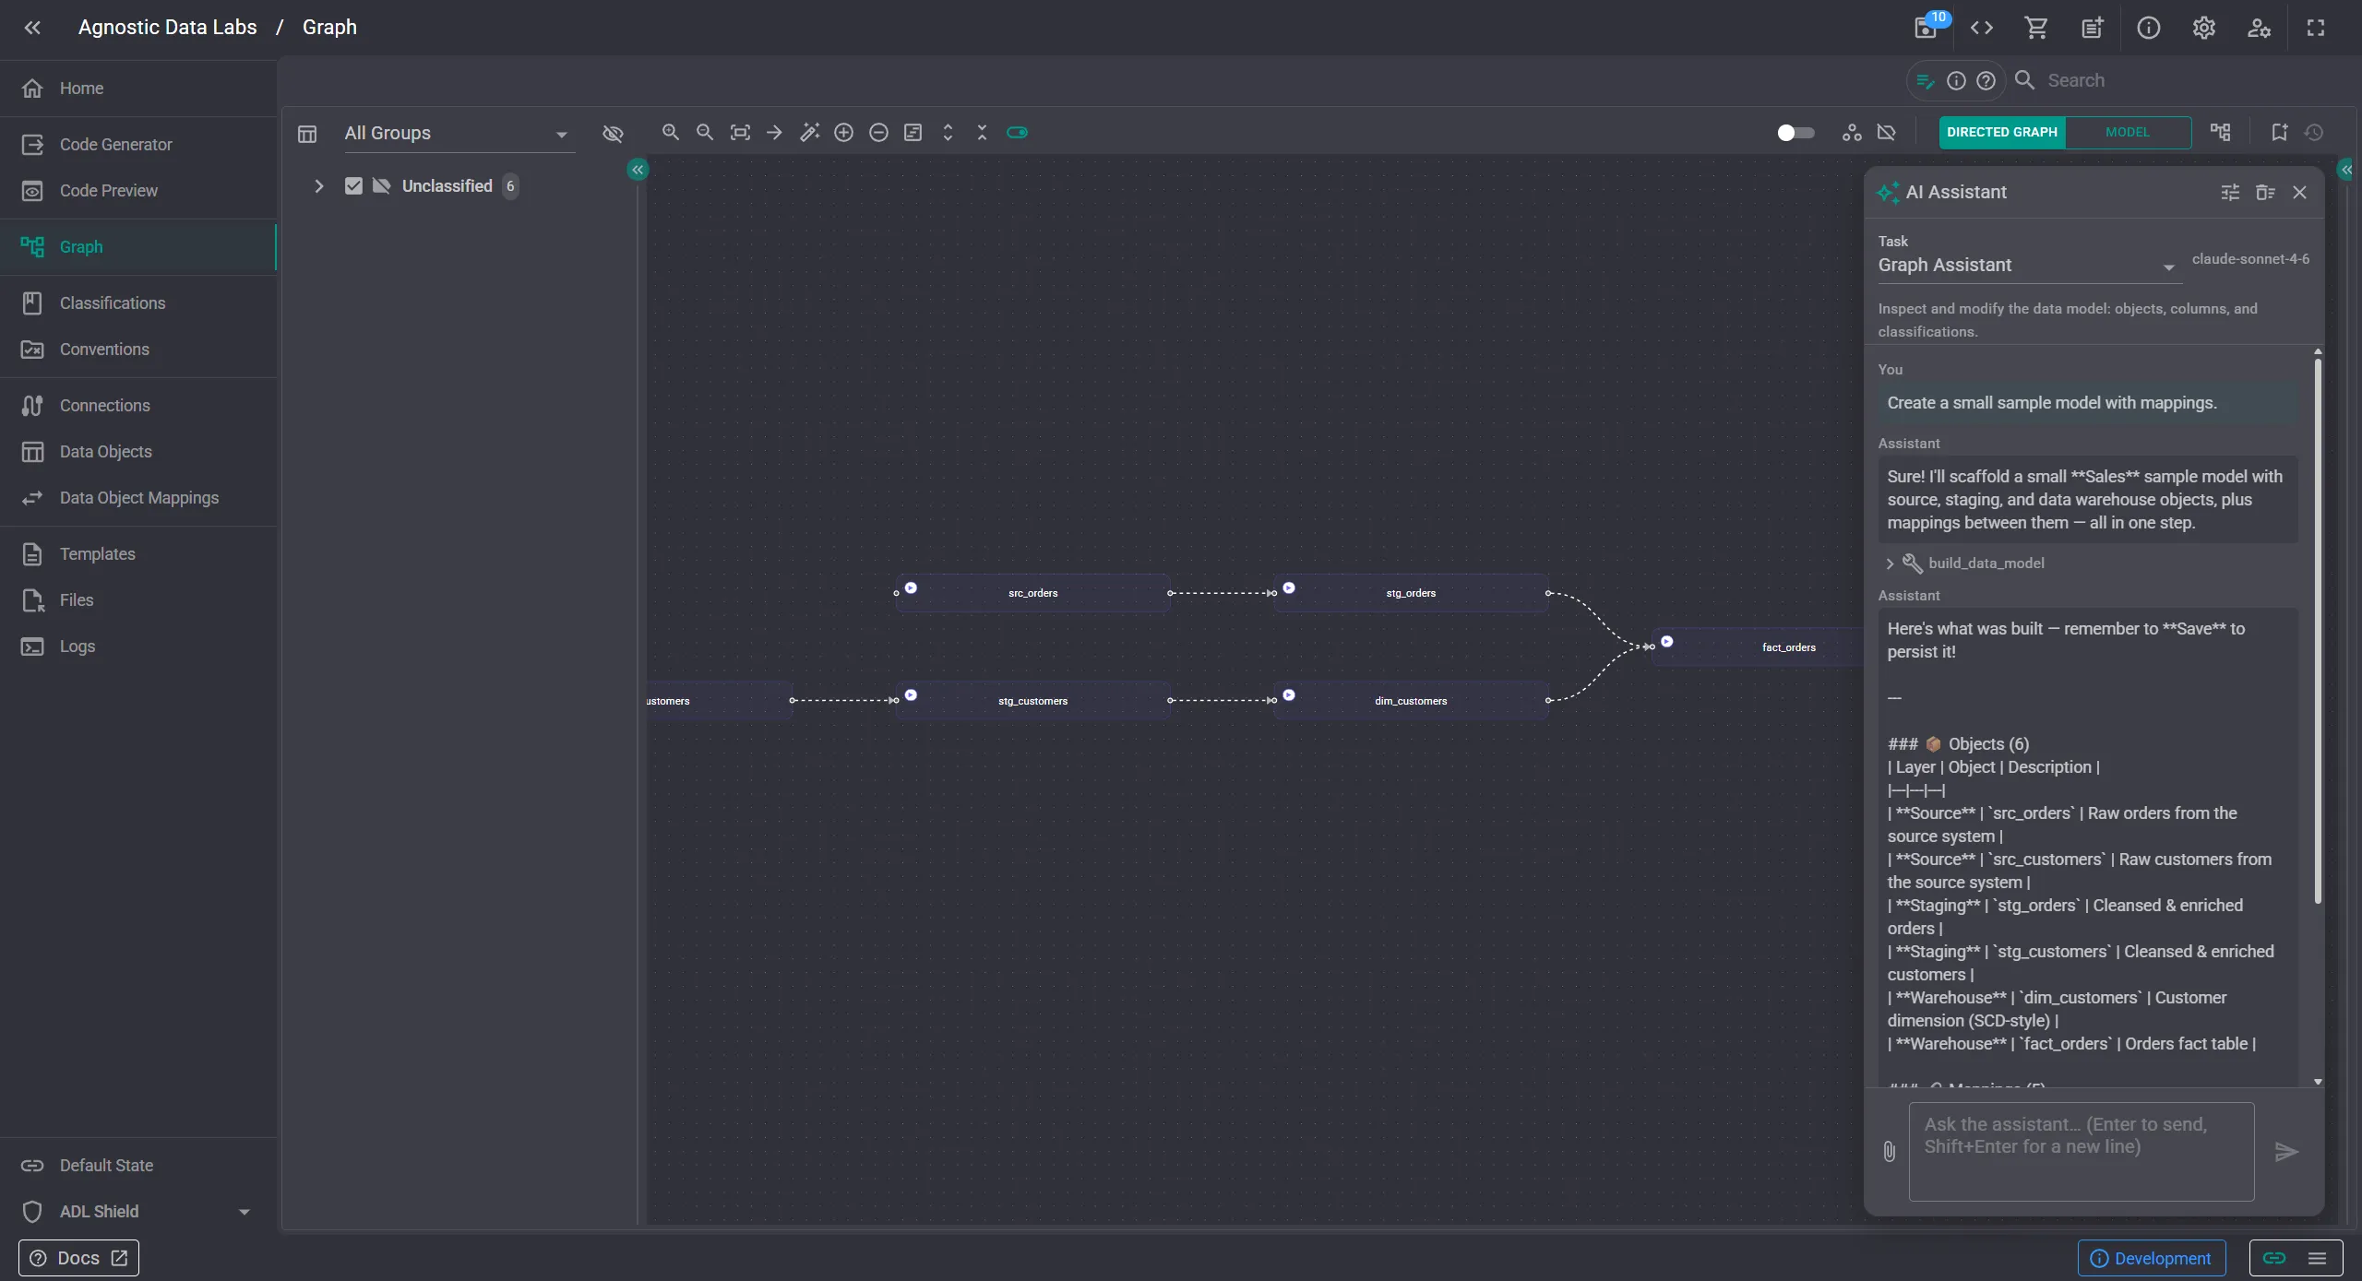
Task: Flip the white toggle switch near Directed Graph
Action: click(x=1795, y=133)
